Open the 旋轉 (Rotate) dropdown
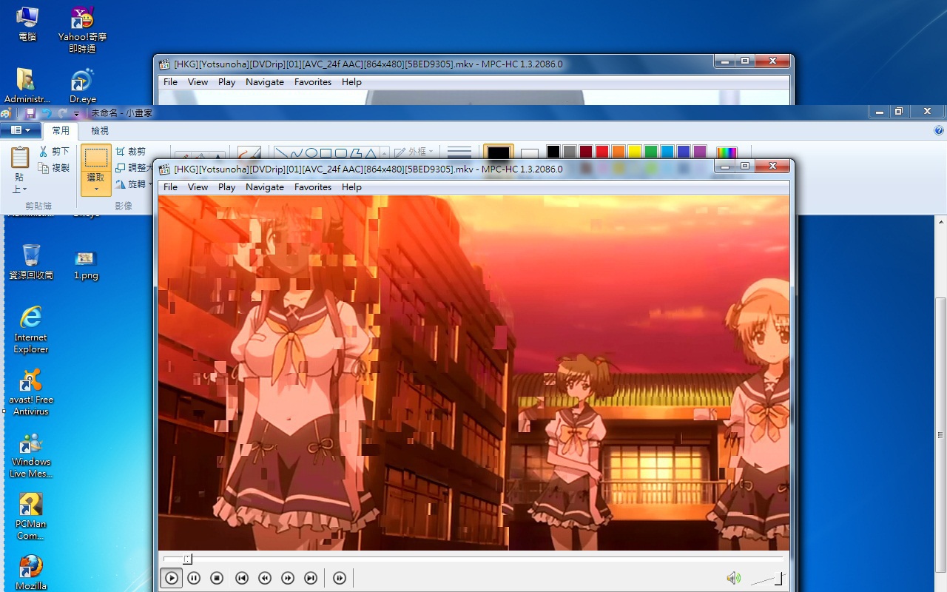Viewport: 947px width, 592px height. (x=134, y=184)
